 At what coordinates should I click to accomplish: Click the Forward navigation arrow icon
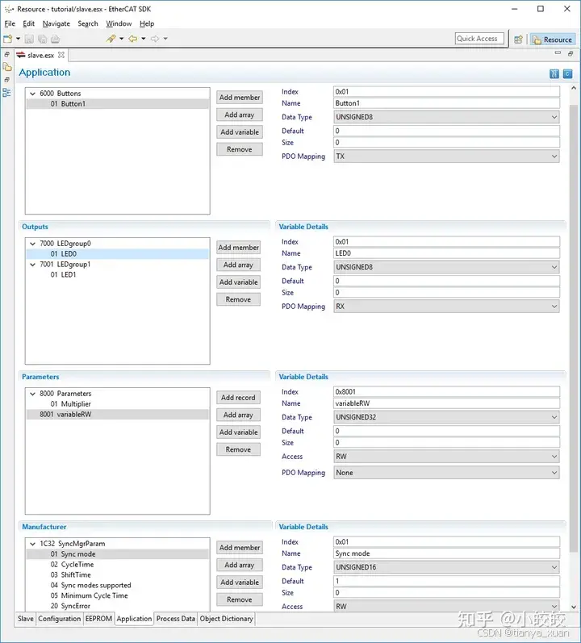(x=155, y=39)
